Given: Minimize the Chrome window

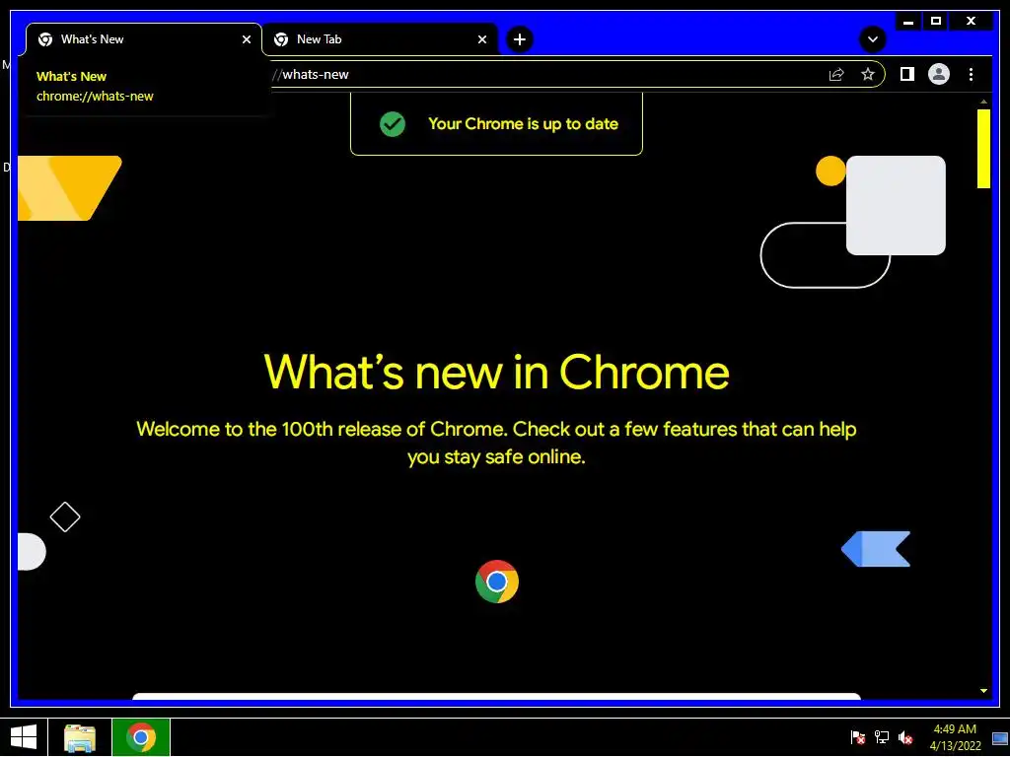Looking at the screenshot, I should click(x=908, y=21).
